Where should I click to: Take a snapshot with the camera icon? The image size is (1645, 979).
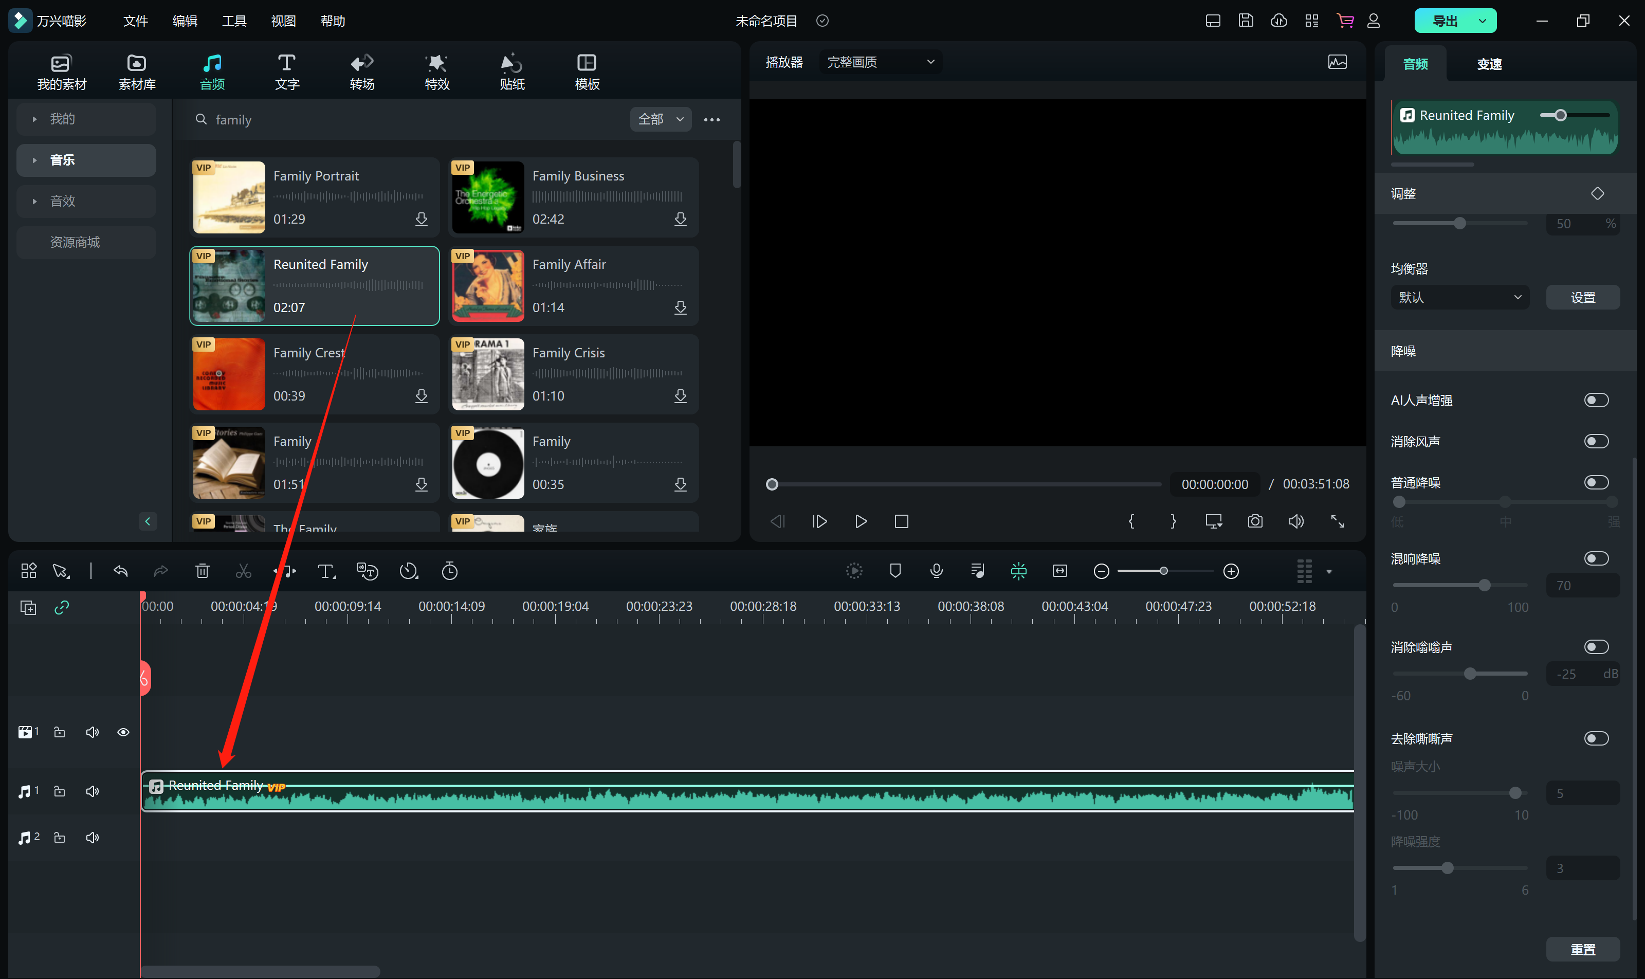pos(1254,522)
